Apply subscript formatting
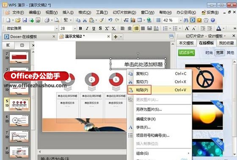The width and height of the screenshot is (237, 160). pos(114,28)
